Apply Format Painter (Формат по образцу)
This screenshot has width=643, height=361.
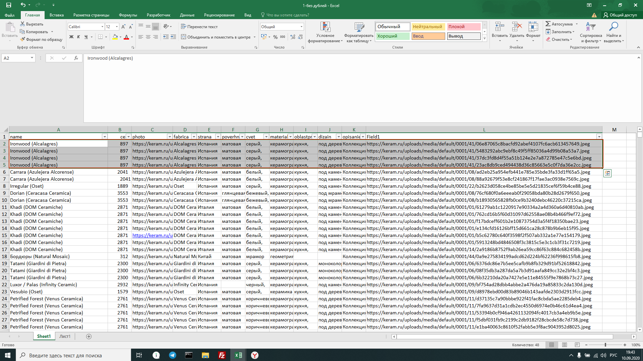(41, 39)
